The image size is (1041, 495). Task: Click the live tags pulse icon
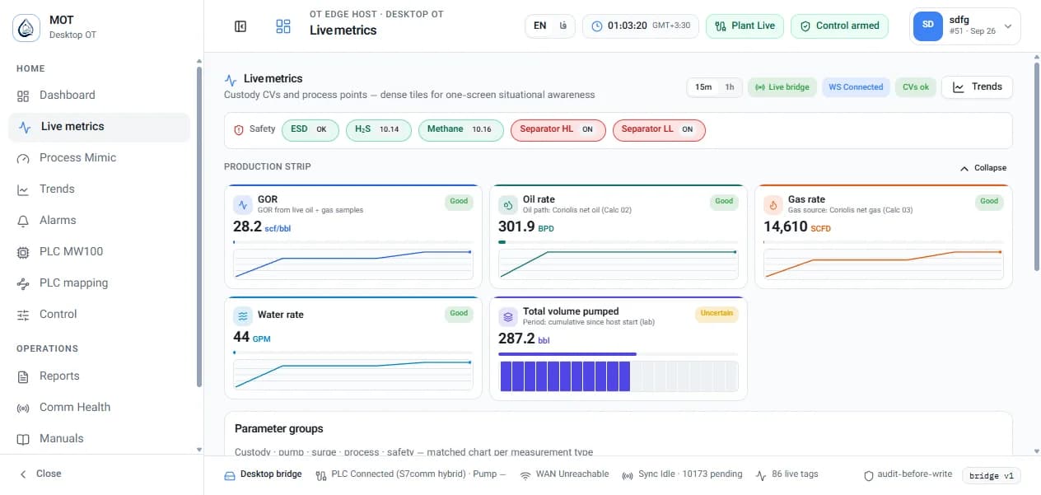pyautogui.click(x=760, y=474)
